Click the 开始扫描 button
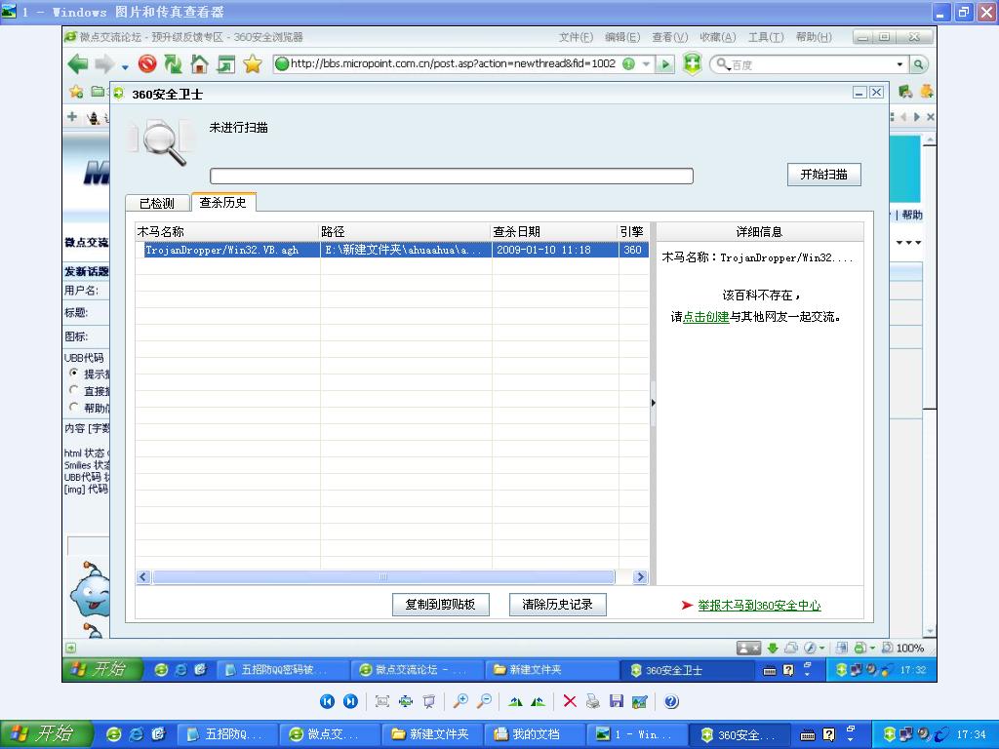999x749 pixels. [823, 174]
